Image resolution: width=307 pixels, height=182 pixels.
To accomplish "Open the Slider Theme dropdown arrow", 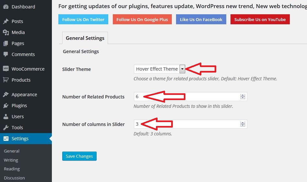I will click(182, 69).
